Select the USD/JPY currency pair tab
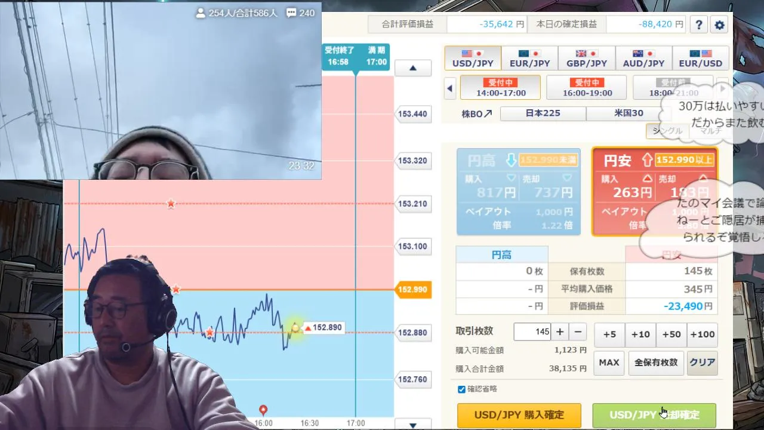This screenshot has height=430, width=764. (473, 59)
